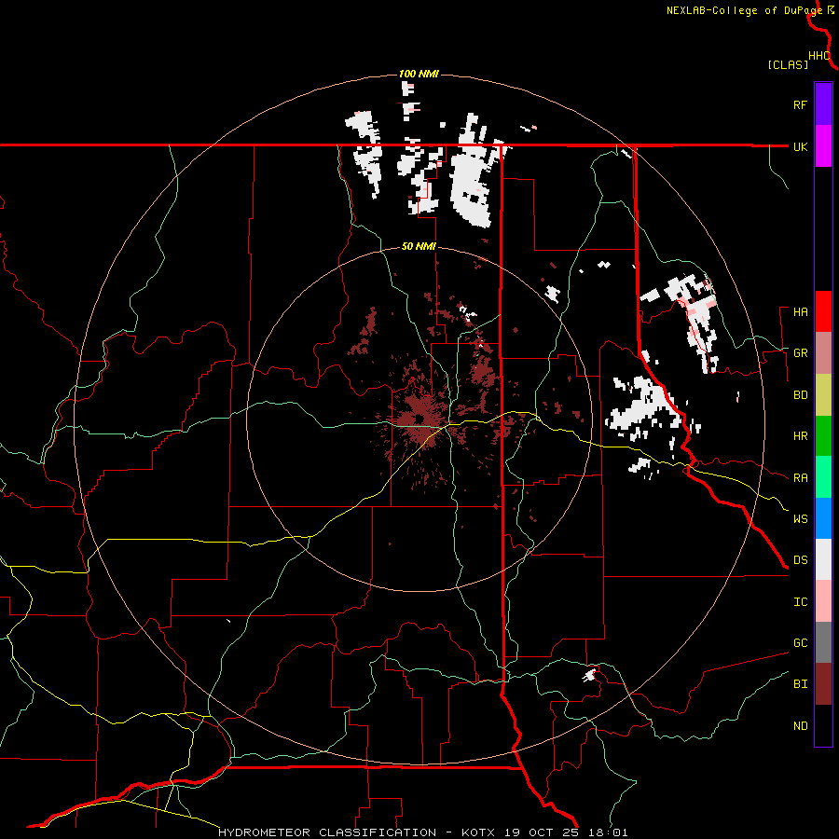Click the KOTX station identifier
839x839 pixels.
tap(480, 832)
